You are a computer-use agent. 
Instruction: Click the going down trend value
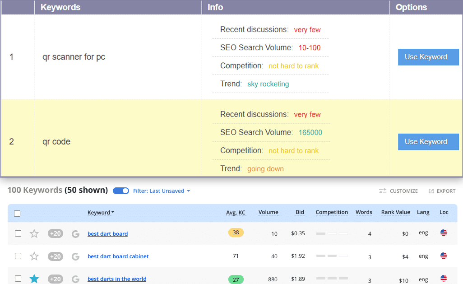pyautogui.click(x=265, y=169)
